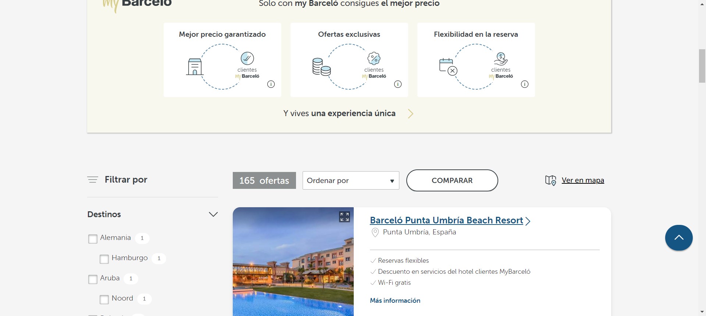The width and height of the screenshot is (706, 316).
Task: Select the Noord checkbox
Action: (x=104, y=299)
